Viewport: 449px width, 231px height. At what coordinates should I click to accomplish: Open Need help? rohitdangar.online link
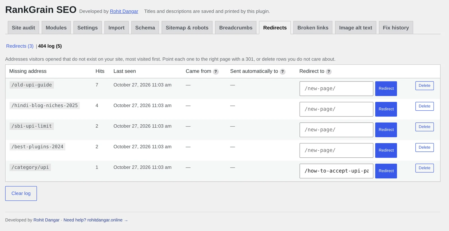96,220
